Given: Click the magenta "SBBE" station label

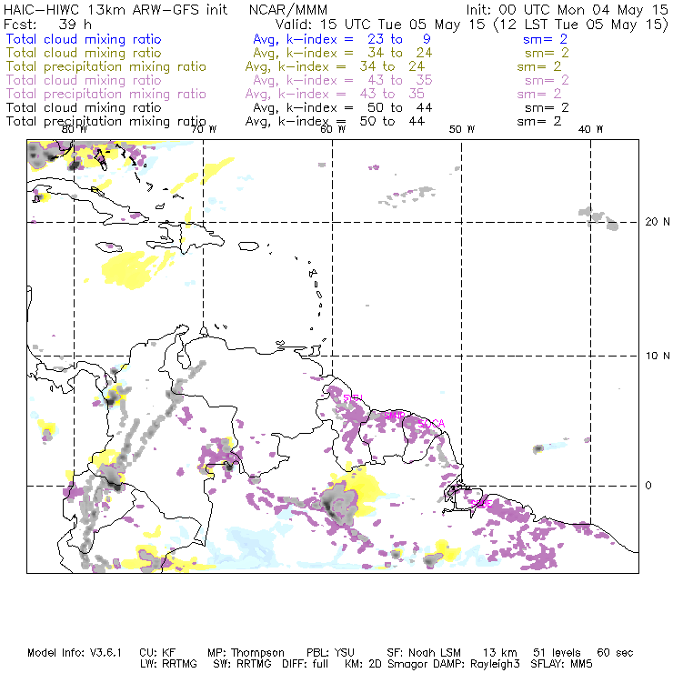Looking at the screenshot, I should coord(481,504).
